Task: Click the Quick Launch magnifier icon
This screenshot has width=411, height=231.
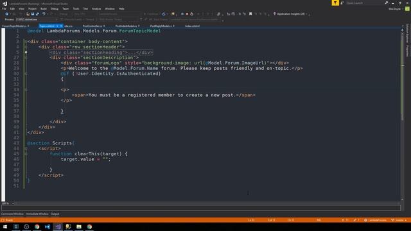Action: pos(387,3)
